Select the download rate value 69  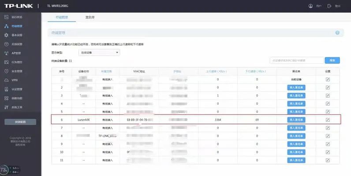coord(257,120)
